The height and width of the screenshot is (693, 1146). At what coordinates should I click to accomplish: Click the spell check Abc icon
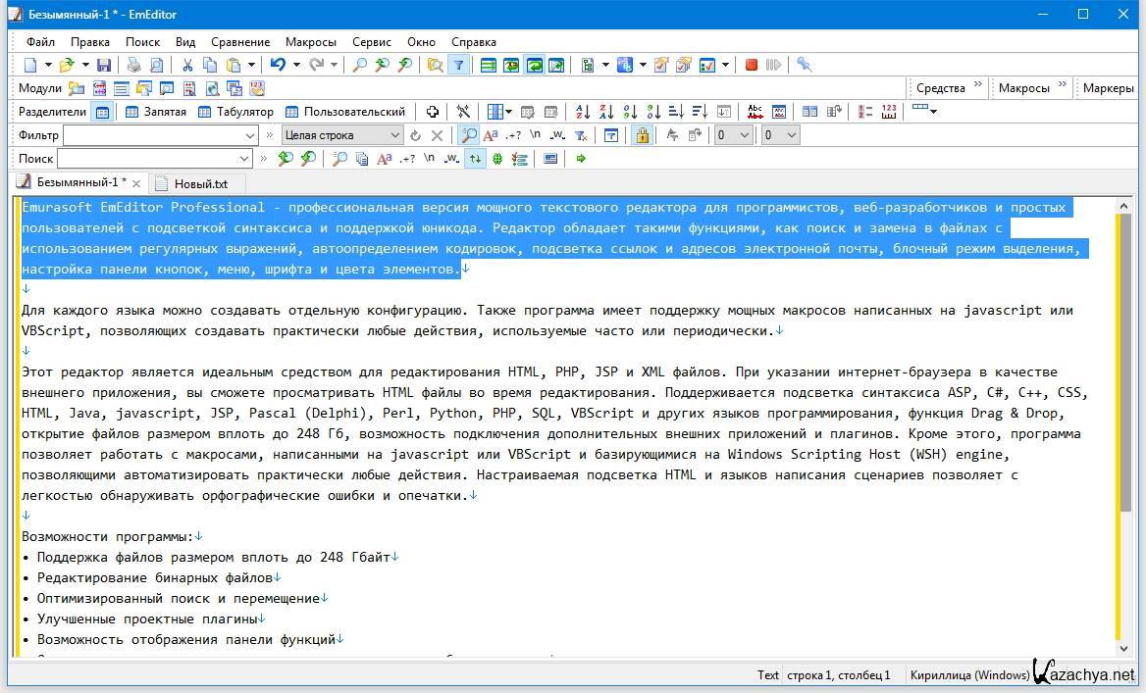(x=755, y=112)
